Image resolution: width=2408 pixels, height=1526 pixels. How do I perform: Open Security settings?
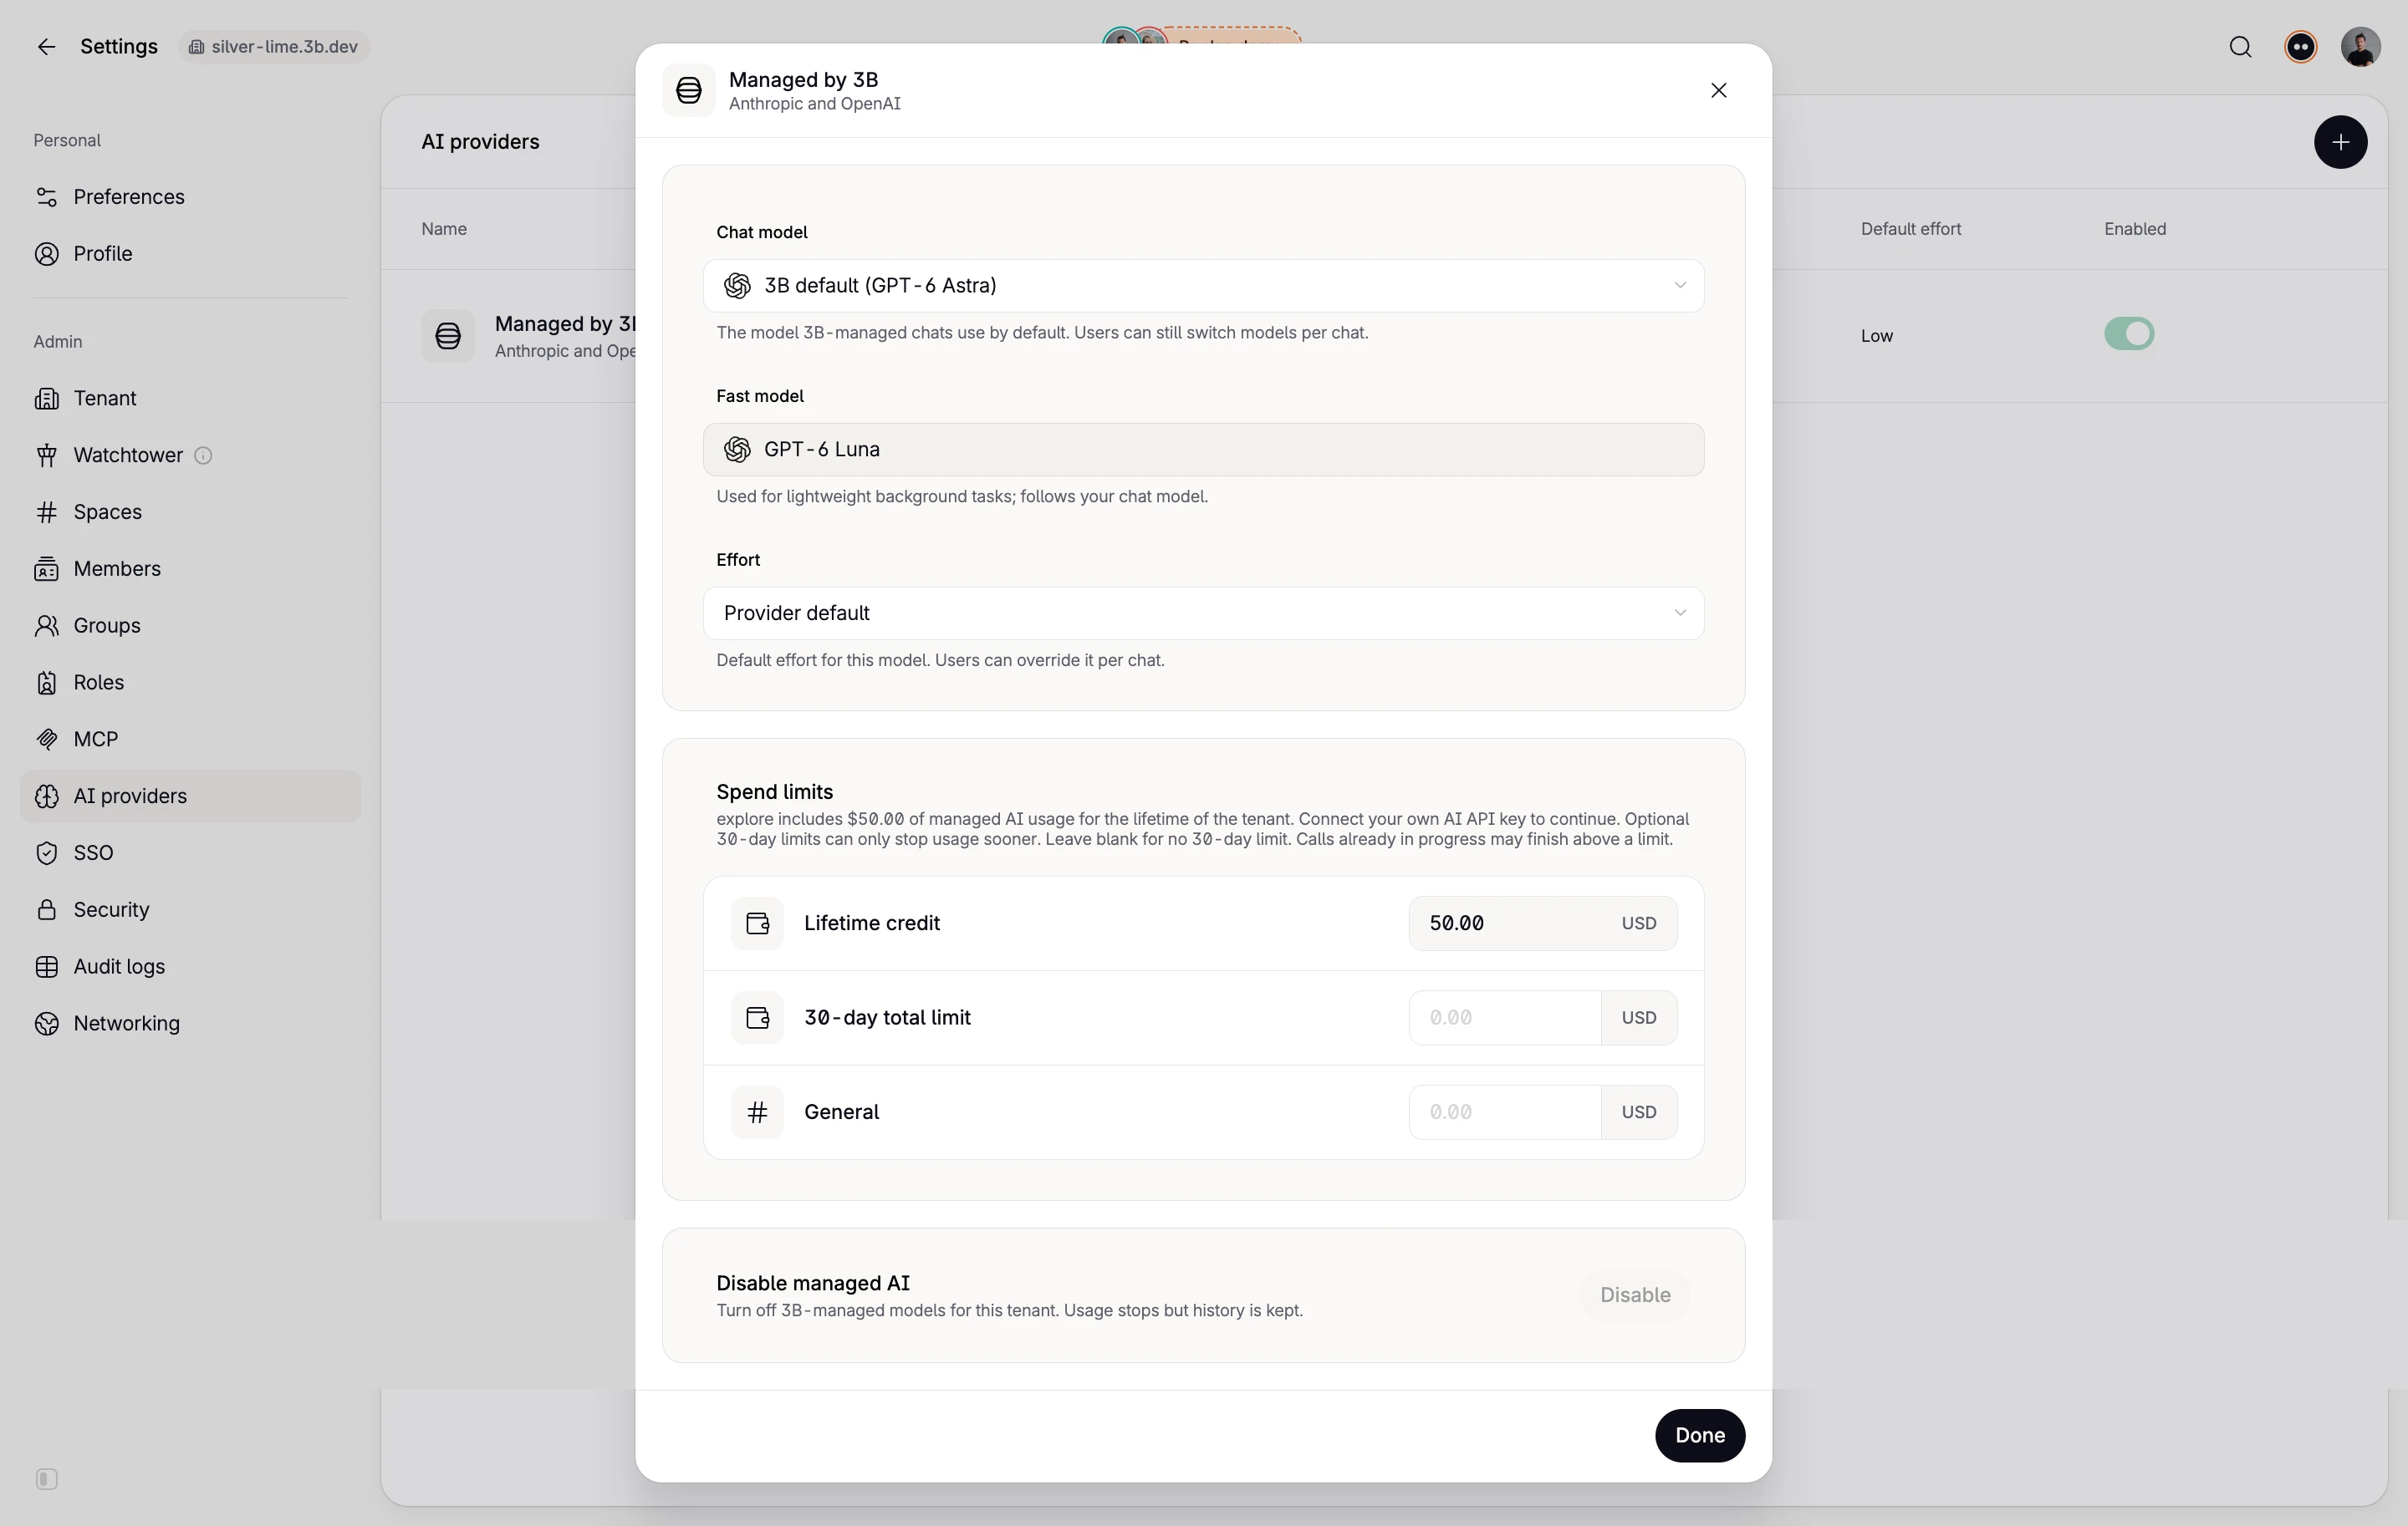coord(190,910)
